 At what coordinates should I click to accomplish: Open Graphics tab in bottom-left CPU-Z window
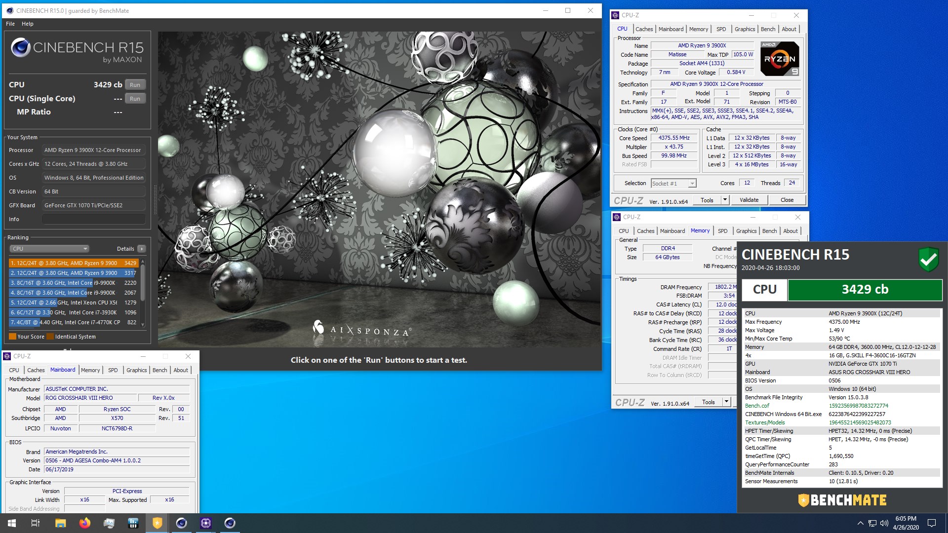click(x=136, y=370)
